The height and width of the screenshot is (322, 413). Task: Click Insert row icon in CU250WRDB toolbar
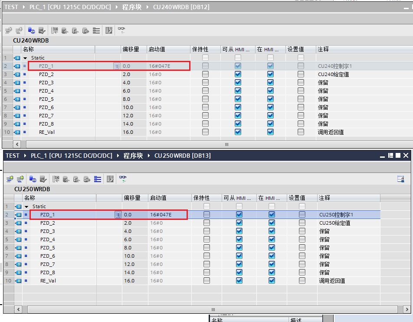click(10, 179)
